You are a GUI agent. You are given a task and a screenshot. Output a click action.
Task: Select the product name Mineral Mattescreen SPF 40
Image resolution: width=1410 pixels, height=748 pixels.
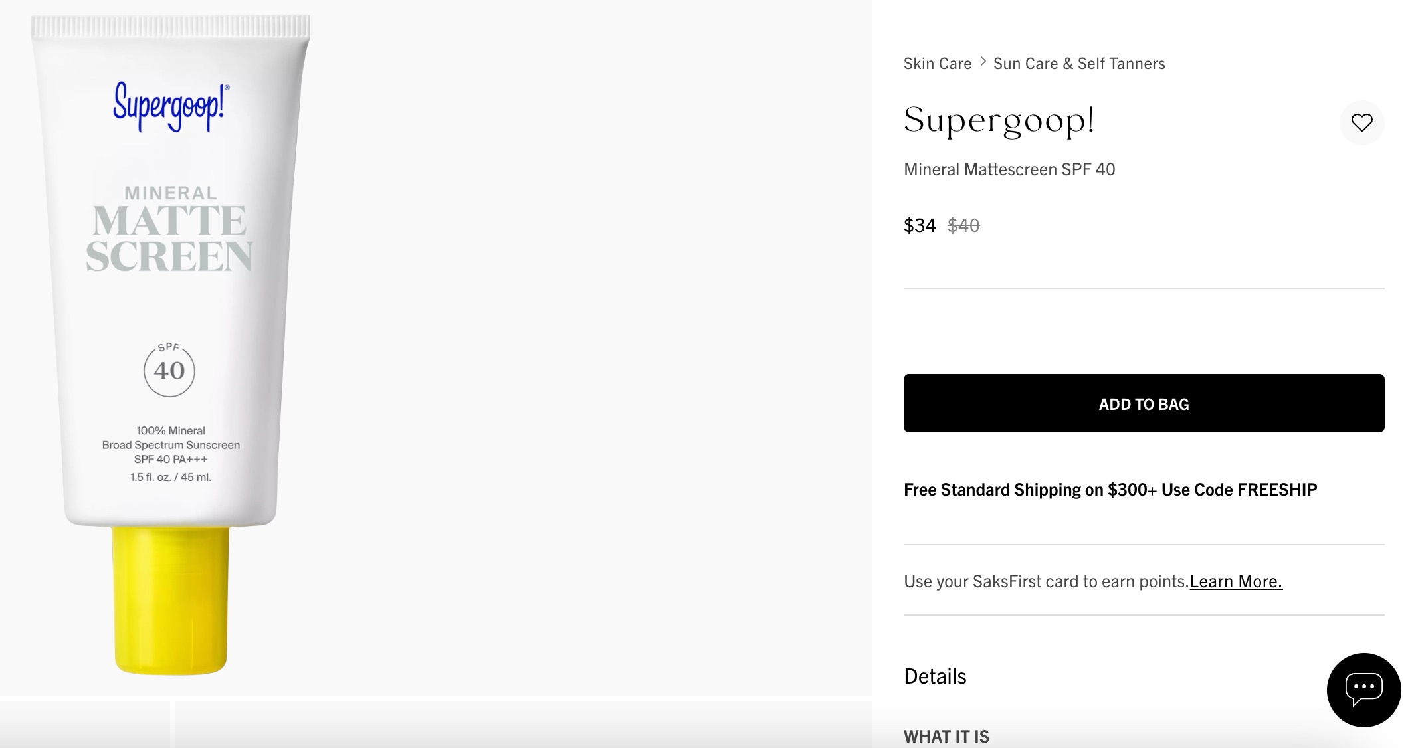tap(1009, 169)
